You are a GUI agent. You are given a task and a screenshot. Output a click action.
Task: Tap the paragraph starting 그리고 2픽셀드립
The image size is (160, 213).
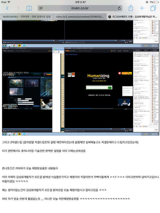click(x=70, y=142)
